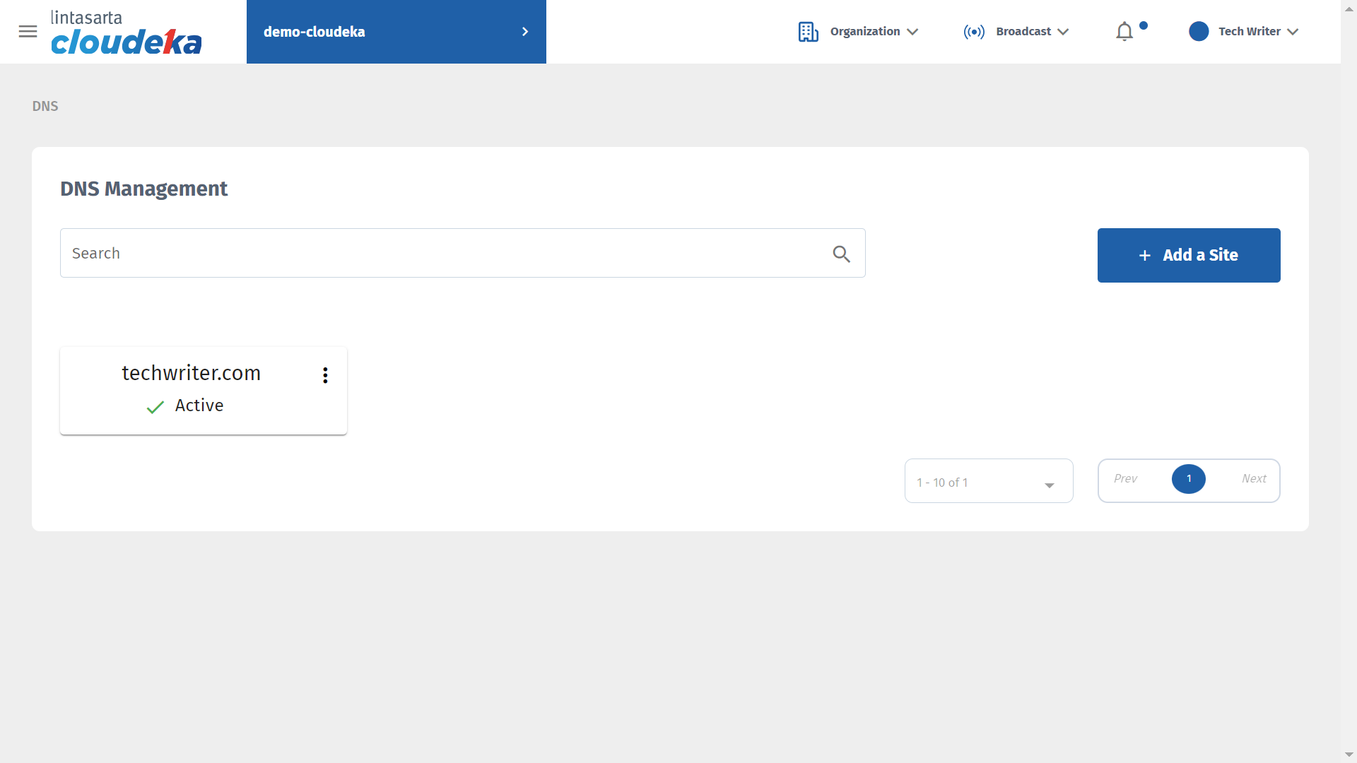Open the hamburger navigation menu
Viewport: 1357px width, 763px height.
click(28, 32)
